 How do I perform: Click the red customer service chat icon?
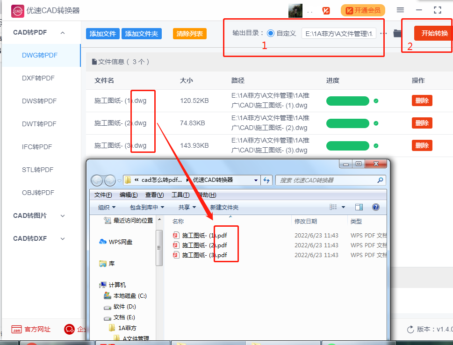tap(69, 329)
